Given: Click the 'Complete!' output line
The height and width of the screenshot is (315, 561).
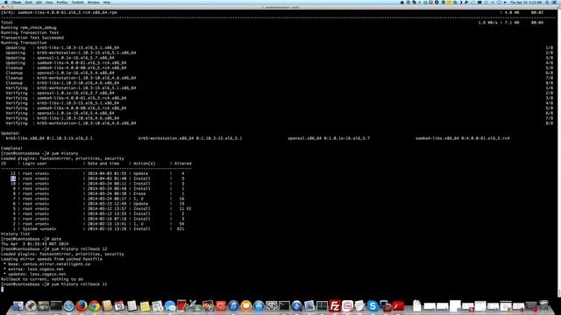Looking at the screenshot, I should click(x=11, y=148).
